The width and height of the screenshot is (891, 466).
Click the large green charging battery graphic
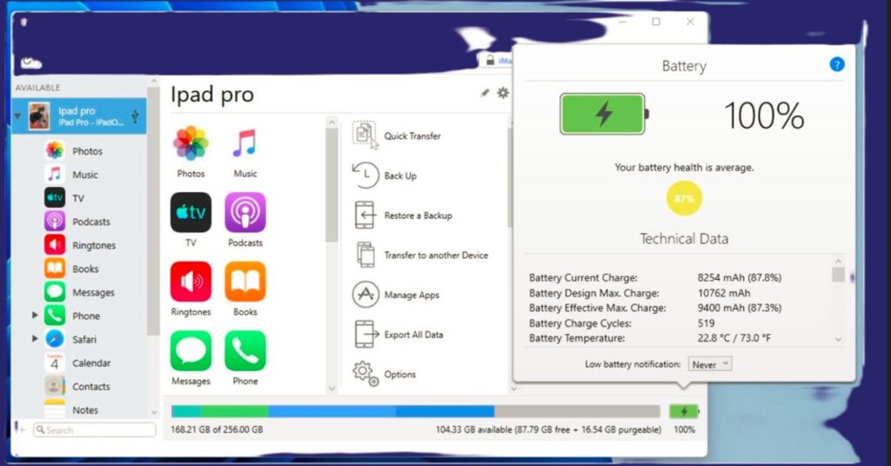point(604,114)
